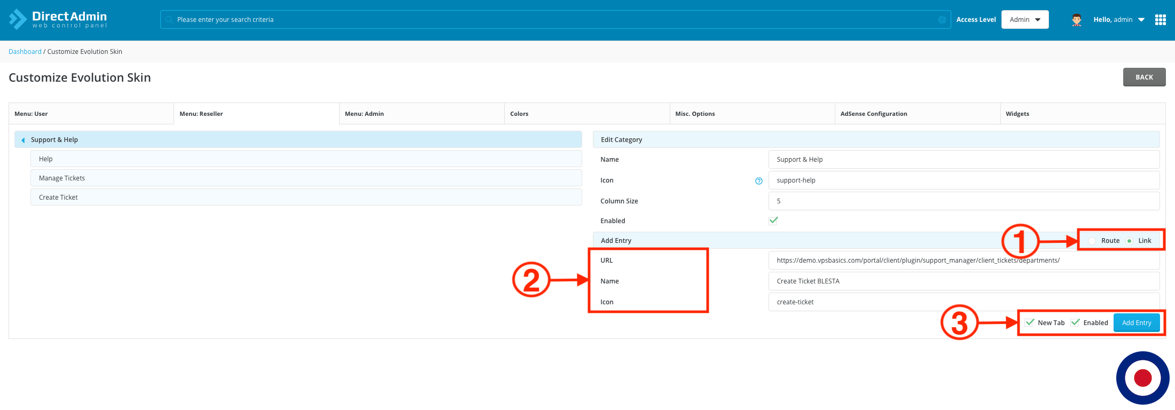
Task: Click the Icon field help question mark
Action: [758, 181]
